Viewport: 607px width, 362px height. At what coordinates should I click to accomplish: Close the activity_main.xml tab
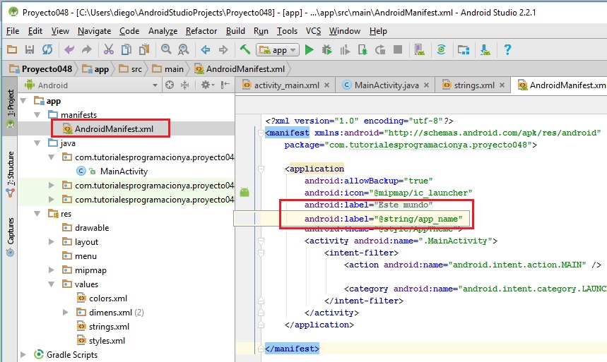click(x=326, y=85)
